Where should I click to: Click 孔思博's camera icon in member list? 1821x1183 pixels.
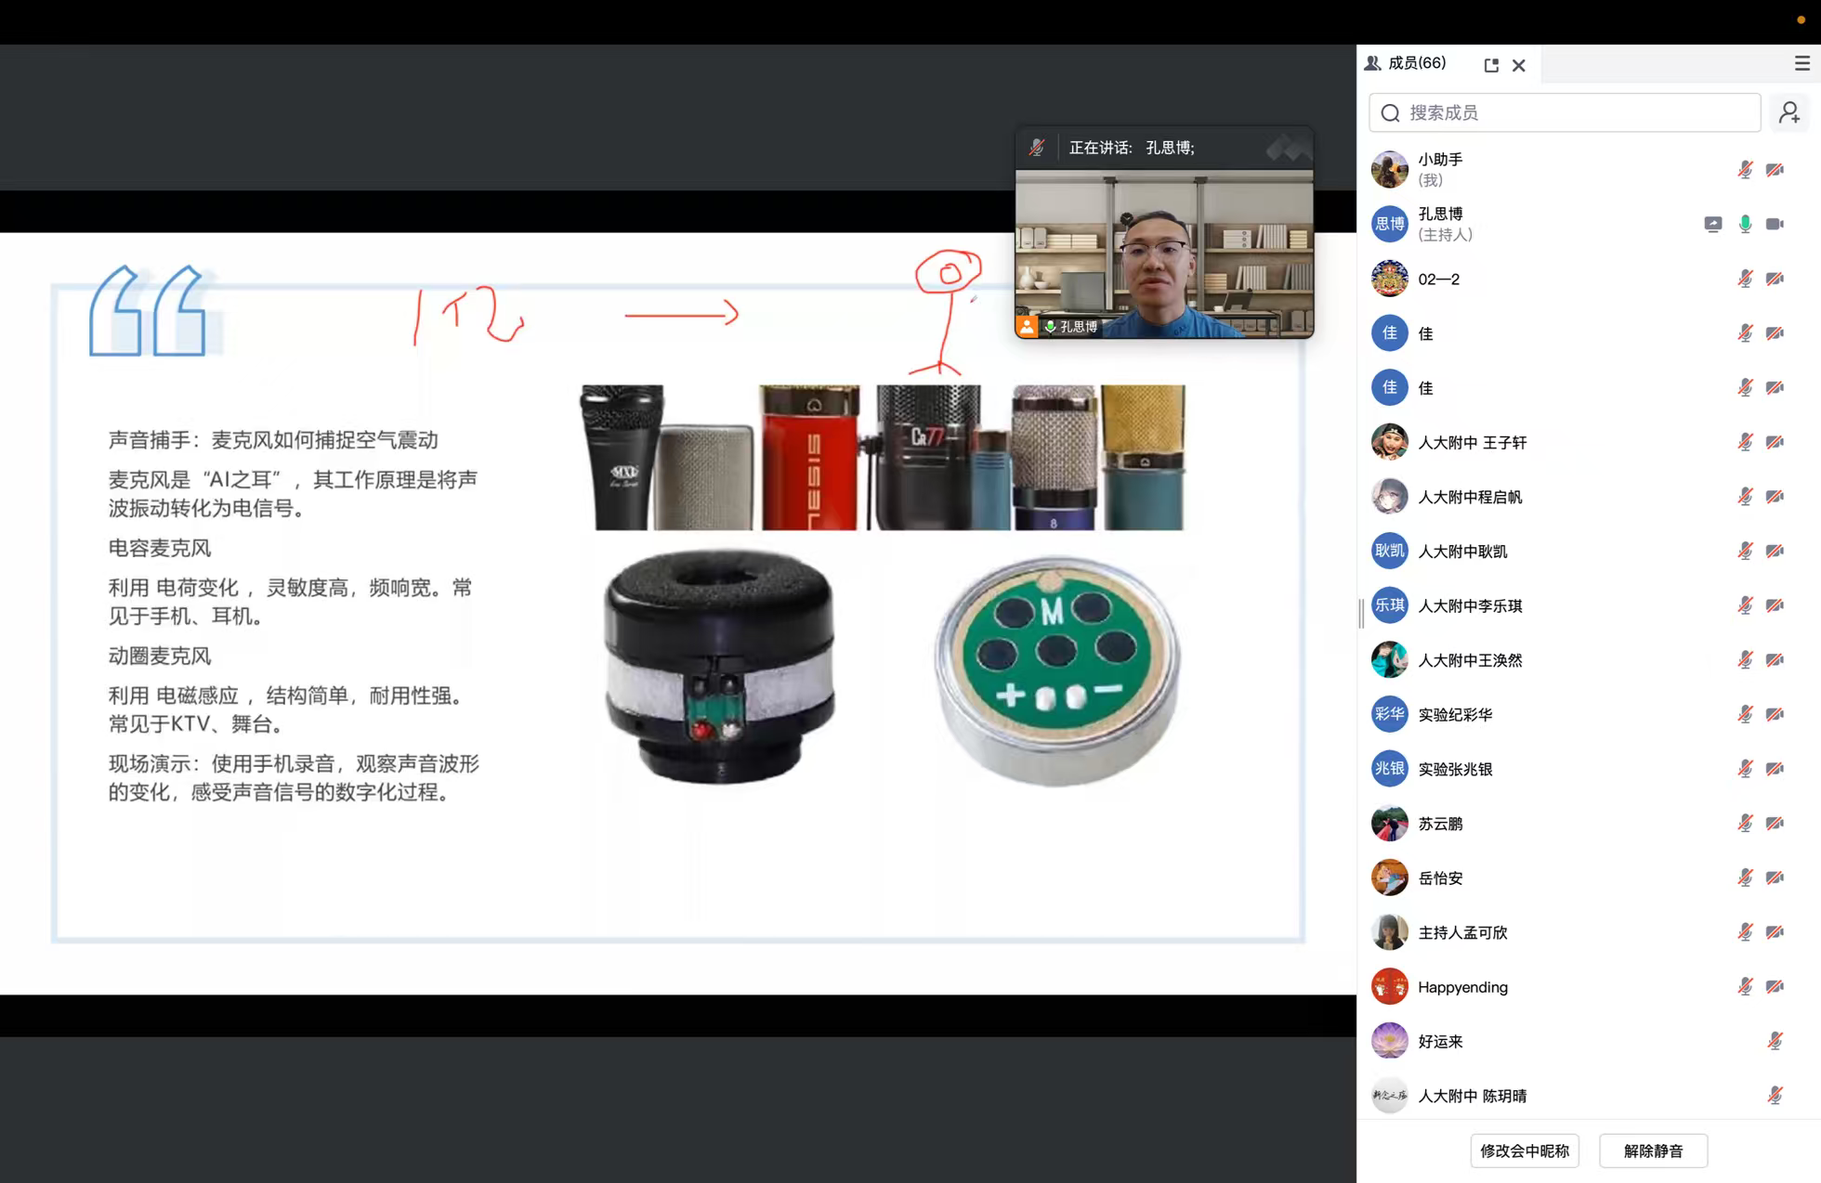tap(1775, 224)
